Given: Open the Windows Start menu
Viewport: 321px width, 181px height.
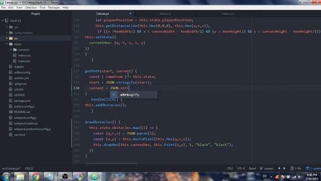Looking at the screenshot, I should (7, 176).
